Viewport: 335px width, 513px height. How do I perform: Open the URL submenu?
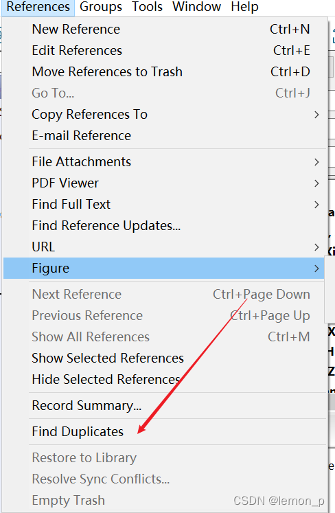[x=163, y=247]
